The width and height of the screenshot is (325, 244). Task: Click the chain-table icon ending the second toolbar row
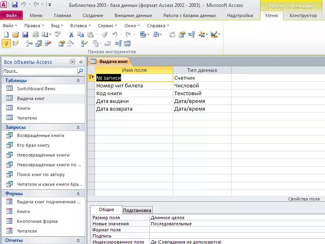(x=127, y=44)
